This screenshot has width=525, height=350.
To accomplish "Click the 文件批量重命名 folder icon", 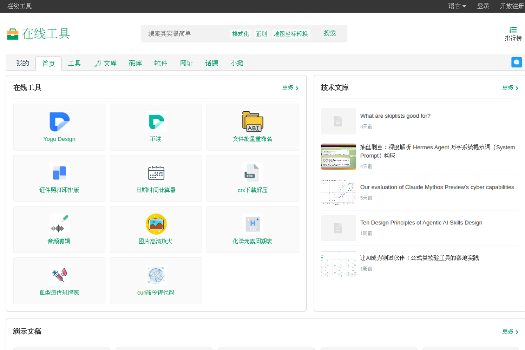I will [x=253, y=122].
